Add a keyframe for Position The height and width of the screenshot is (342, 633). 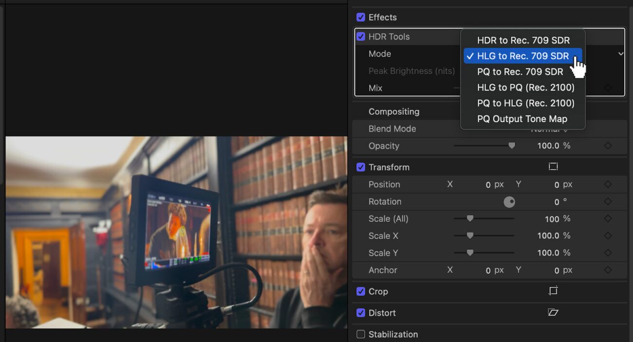pos(608,184)
